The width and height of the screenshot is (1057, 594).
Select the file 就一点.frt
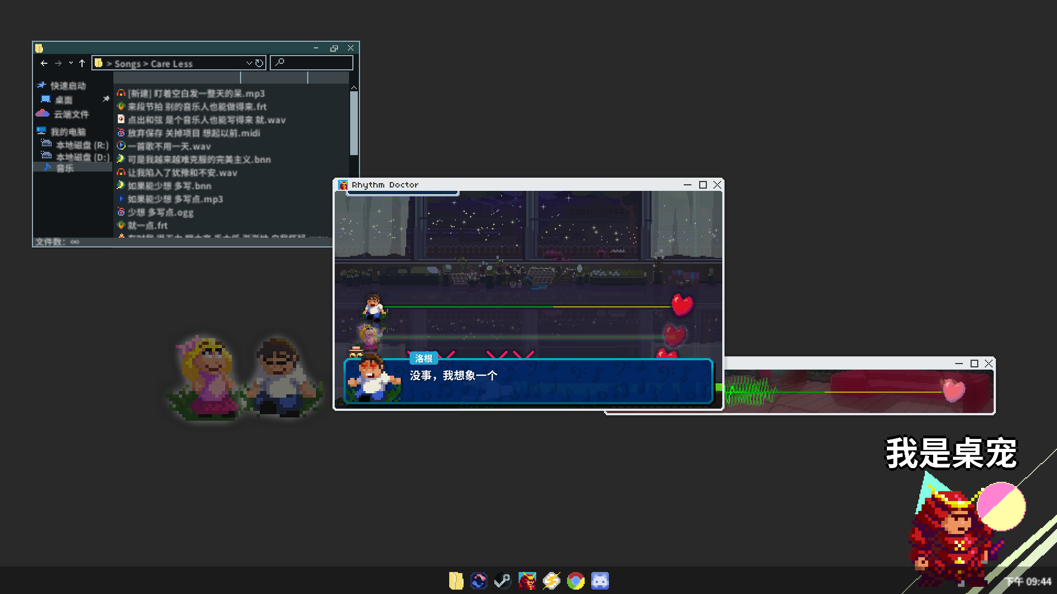point(143,226)
